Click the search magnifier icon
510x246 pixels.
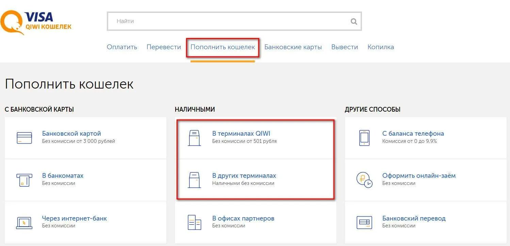tap(354, 21)
